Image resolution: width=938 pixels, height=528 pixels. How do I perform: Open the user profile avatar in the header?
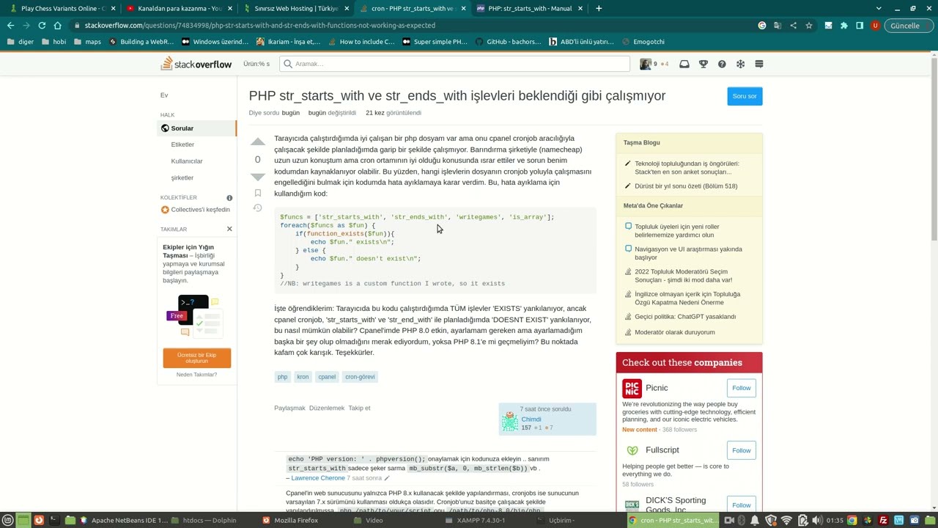[645, 64]
